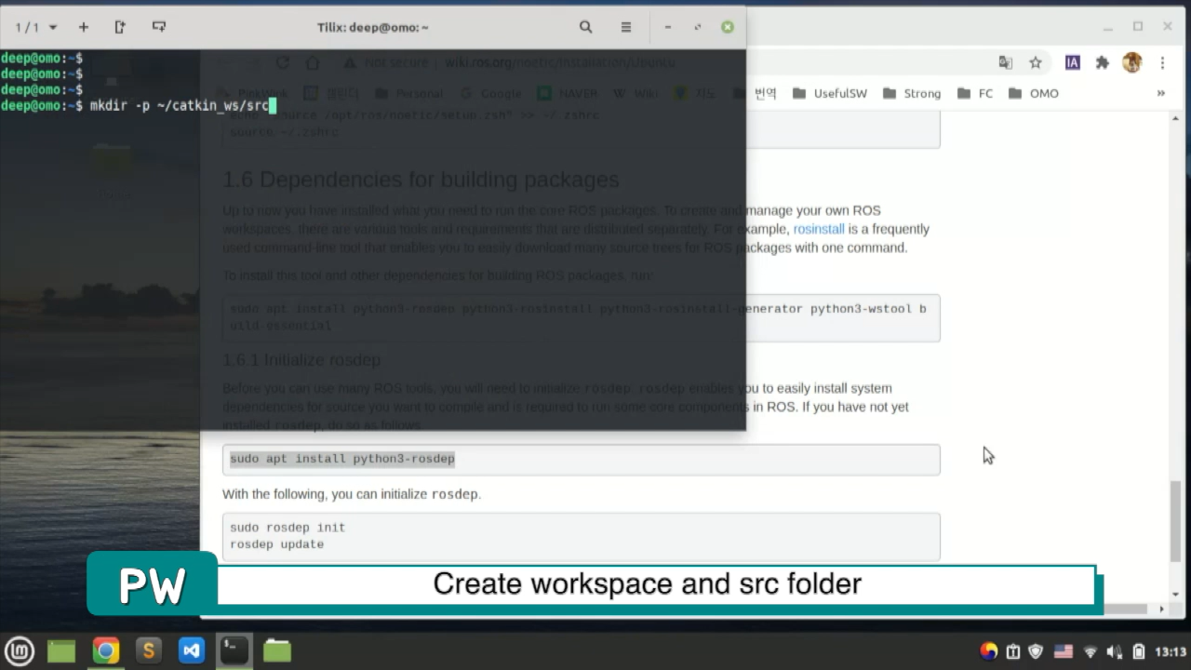Add terminal down in Tilix
Screen dimensions: 1191x670
(x=159, y=27)
